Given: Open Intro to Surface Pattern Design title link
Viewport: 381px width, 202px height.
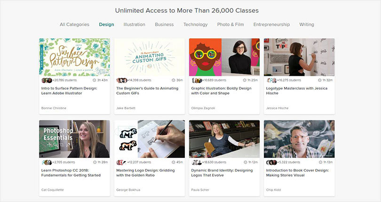Looking at the screenshot, I should click(x=69, y=90).
